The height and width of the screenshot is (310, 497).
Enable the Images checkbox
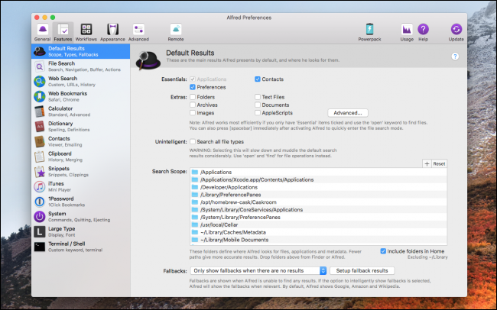click(x=193, y=113)
